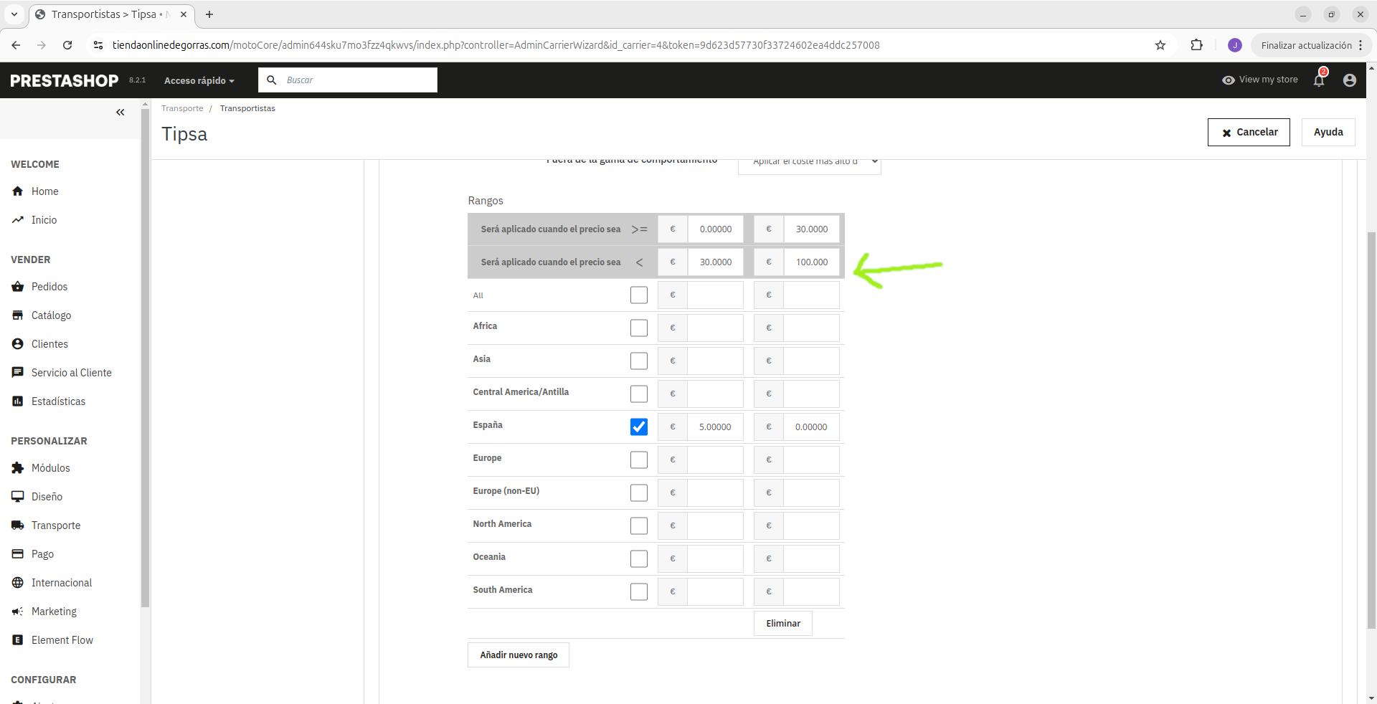Click the Transporte truck icon in sidebar
Image resolution: width=1377 pixels, height=704 pixels.
click(18, 525)
